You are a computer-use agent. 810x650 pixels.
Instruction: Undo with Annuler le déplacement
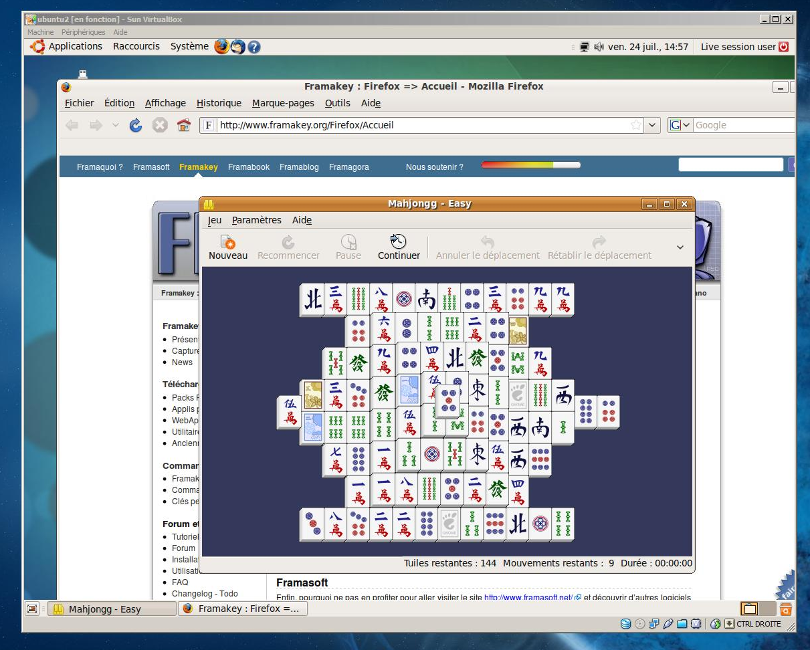(488, 247)
